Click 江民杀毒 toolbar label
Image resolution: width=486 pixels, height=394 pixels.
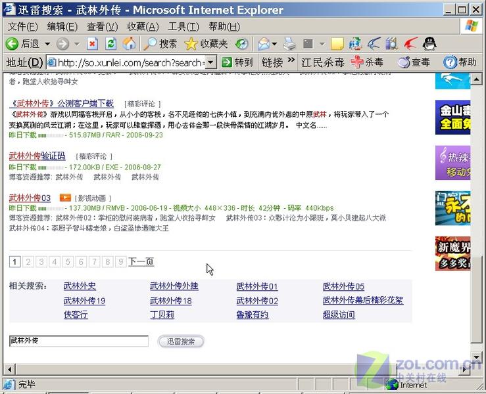[323, 62]
